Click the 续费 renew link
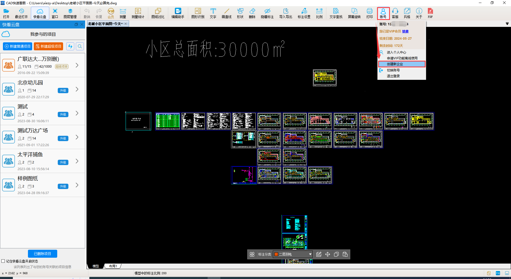The image size is (511, 279). tap(405, 31)
